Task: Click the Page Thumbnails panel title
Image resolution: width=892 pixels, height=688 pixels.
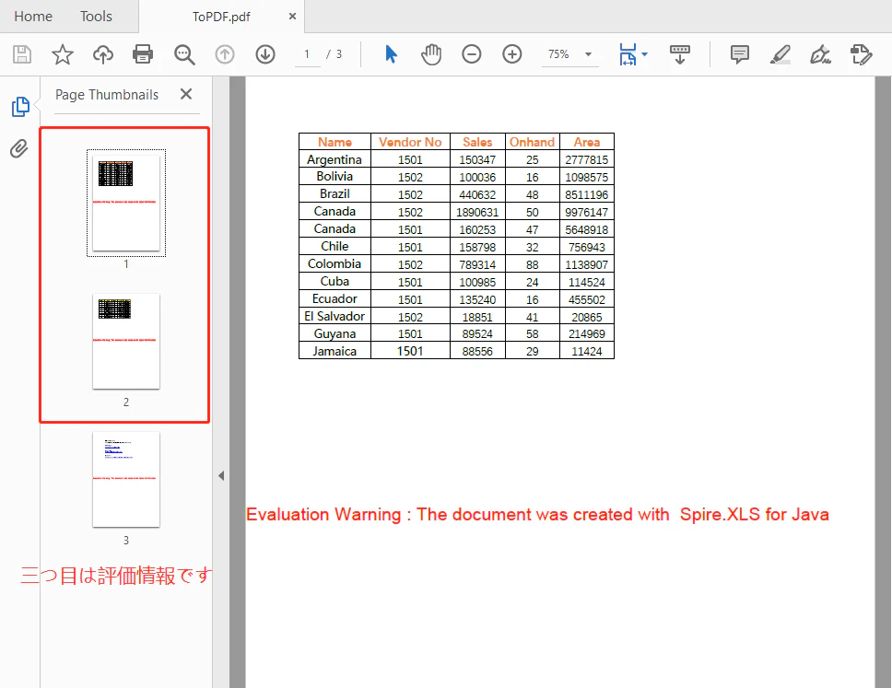Action: tap(107, 95)
